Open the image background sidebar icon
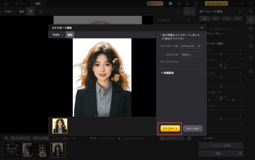255x160 pixels. point(251,28)
